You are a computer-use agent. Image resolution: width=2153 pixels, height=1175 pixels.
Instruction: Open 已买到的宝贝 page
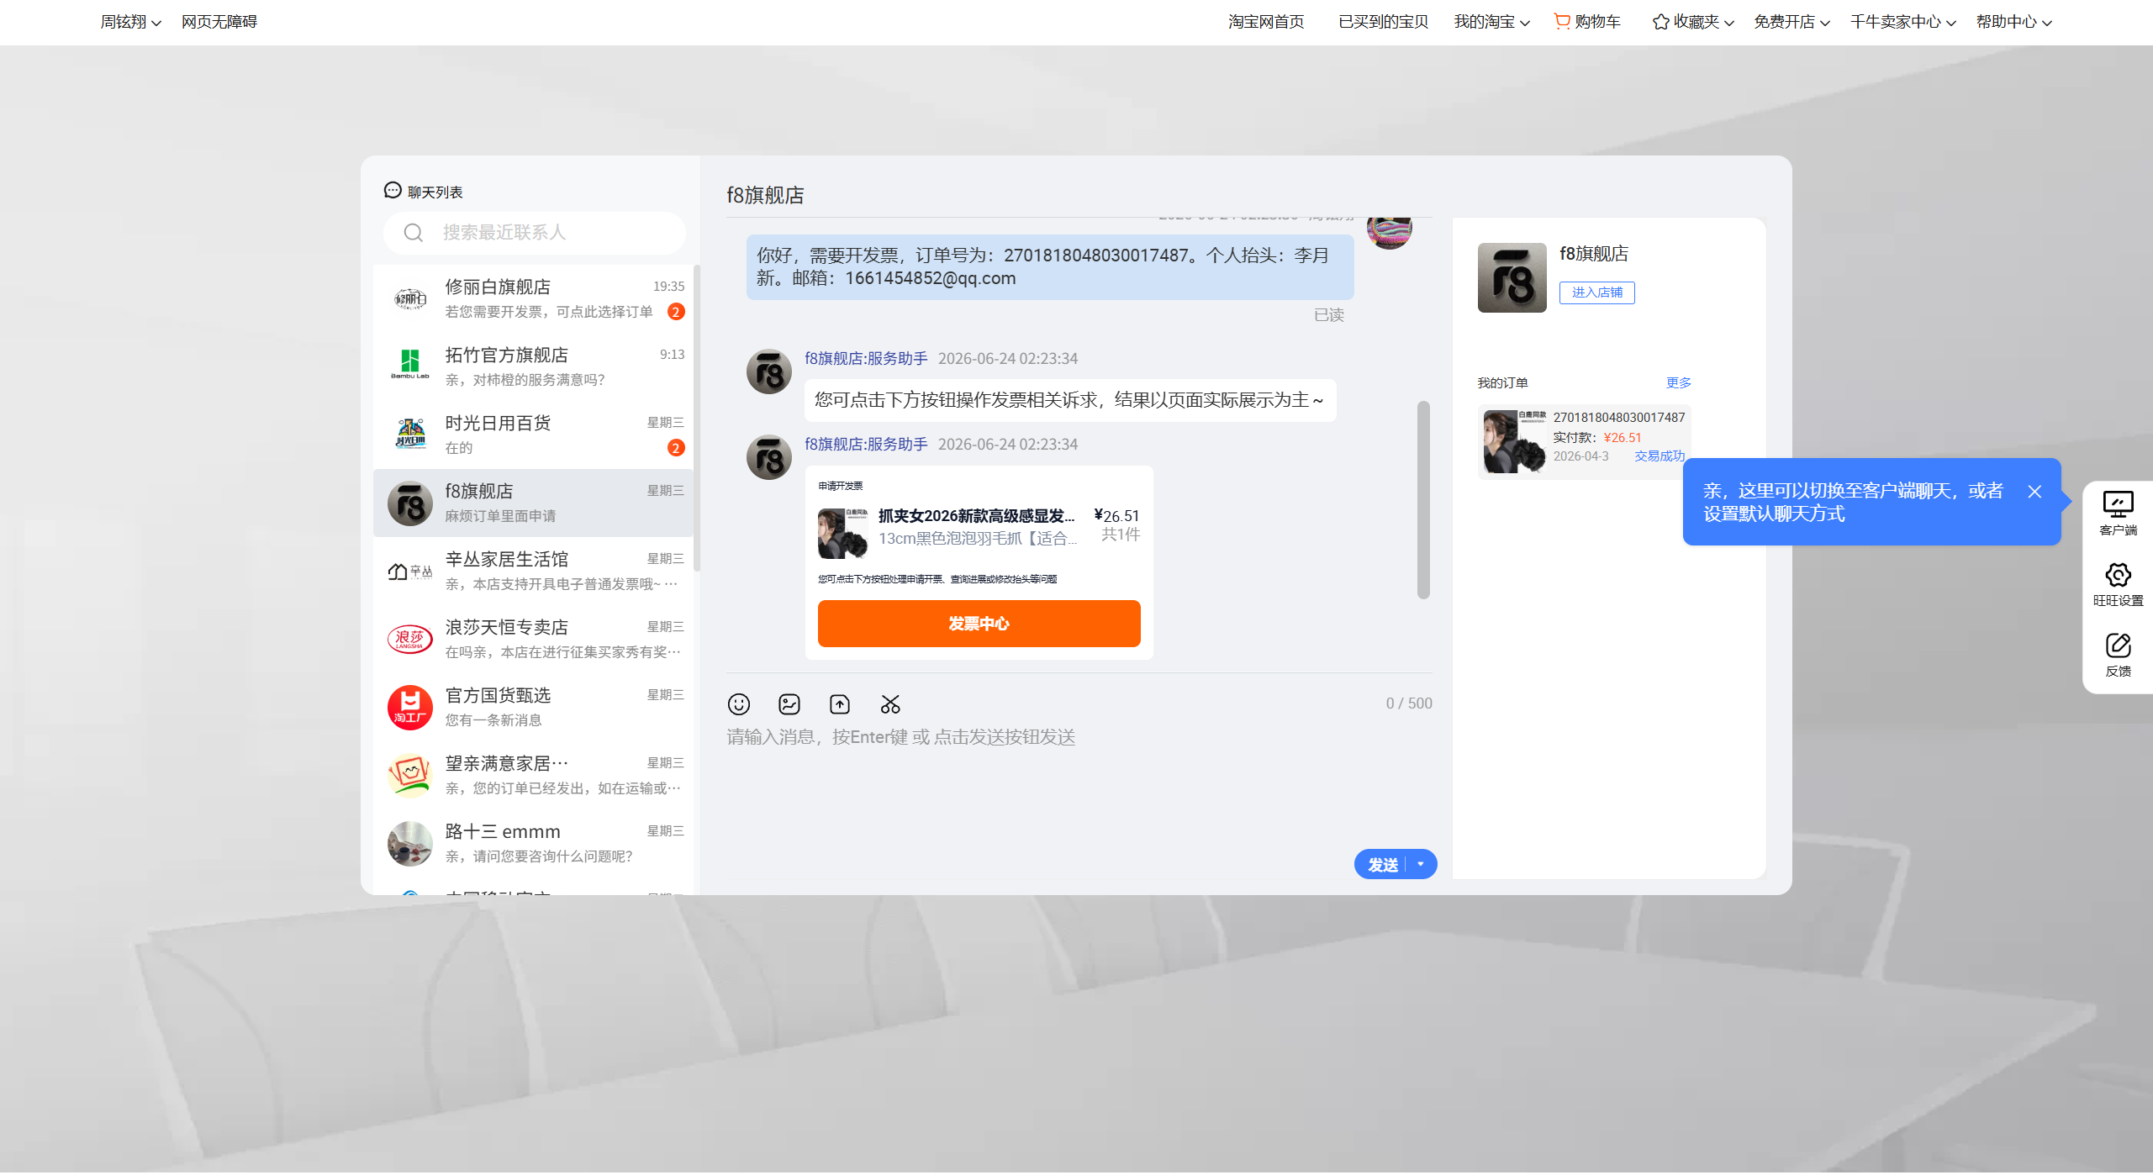pos(1384,22)
